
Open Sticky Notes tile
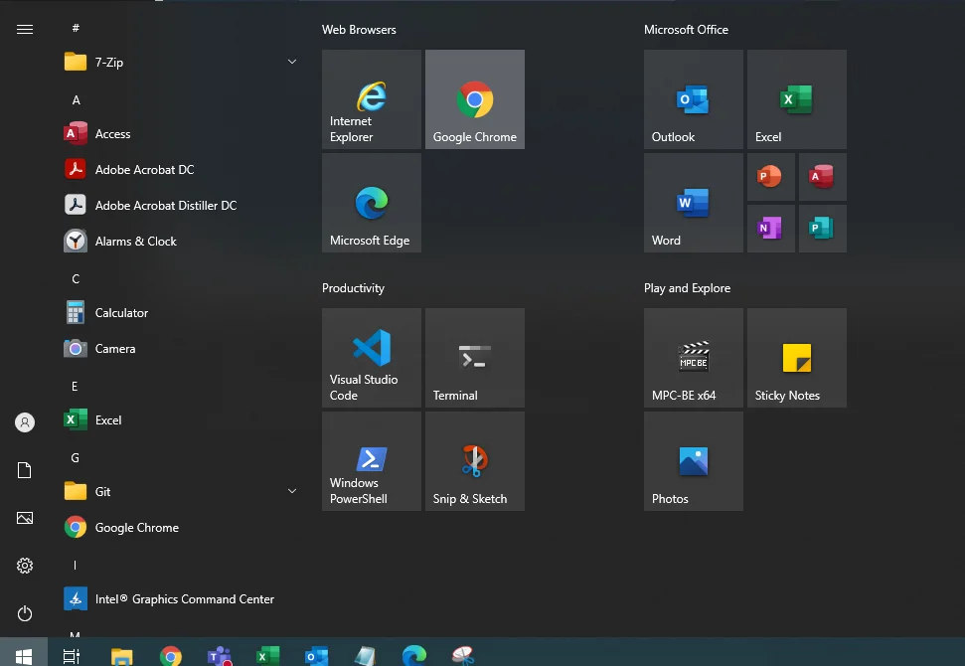[x=796, y=358]
